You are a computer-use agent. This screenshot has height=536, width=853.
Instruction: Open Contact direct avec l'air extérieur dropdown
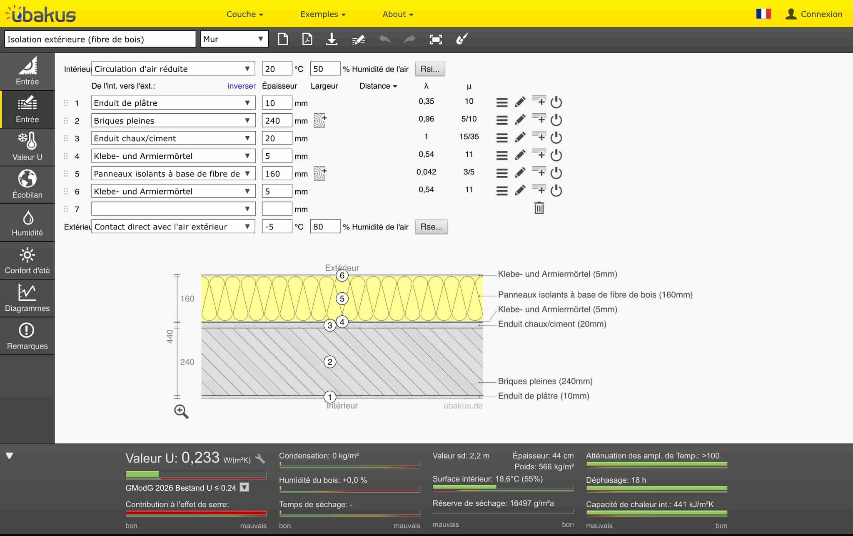tap(173, 227)
